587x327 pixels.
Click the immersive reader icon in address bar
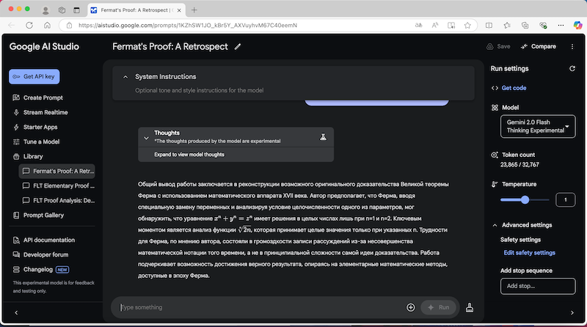point(451,25)
